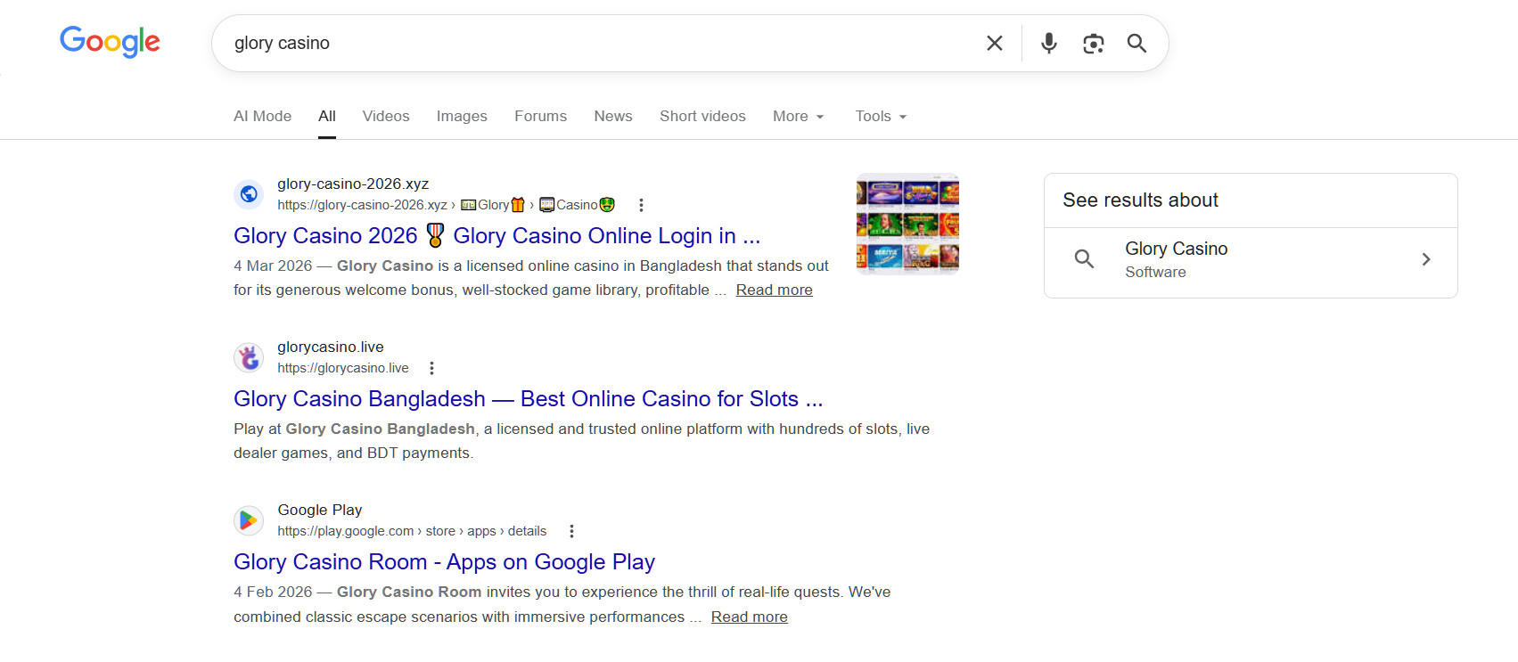Click the glory-casino-2026.xyz site name

click(x=353, y=184)
